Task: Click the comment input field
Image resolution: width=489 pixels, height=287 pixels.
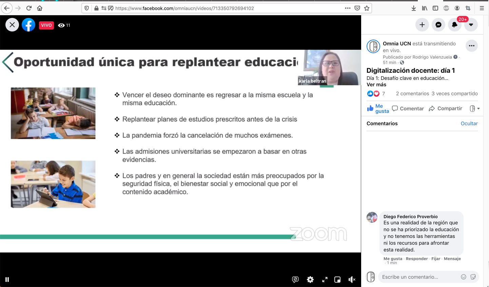Action: [419, 277]
